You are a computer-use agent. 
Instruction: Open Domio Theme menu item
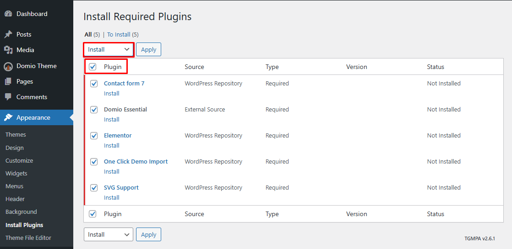click(x=37, y=66)
